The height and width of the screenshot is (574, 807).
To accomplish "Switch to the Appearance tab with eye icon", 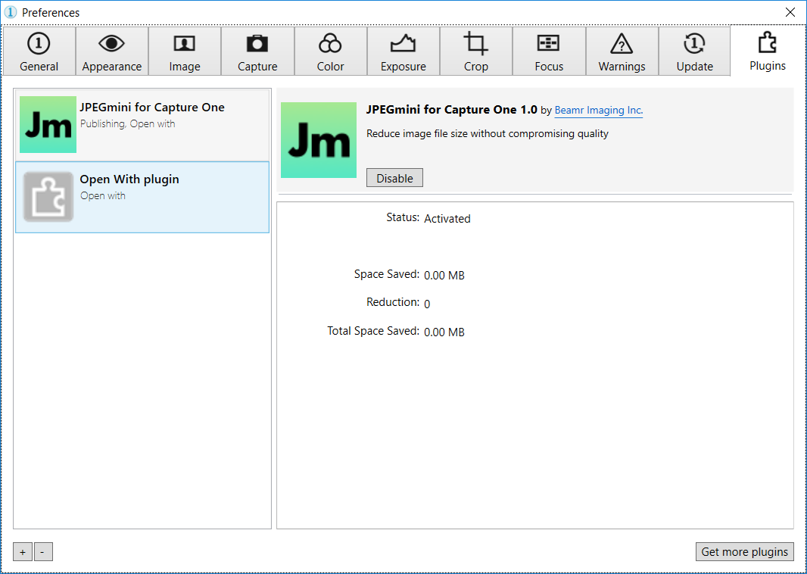I will coord(112,51).
